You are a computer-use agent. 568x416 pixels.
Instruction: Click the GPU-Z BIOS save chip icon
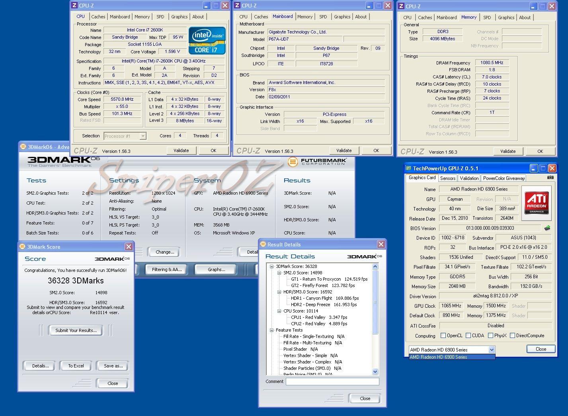(x=547, y=228)
